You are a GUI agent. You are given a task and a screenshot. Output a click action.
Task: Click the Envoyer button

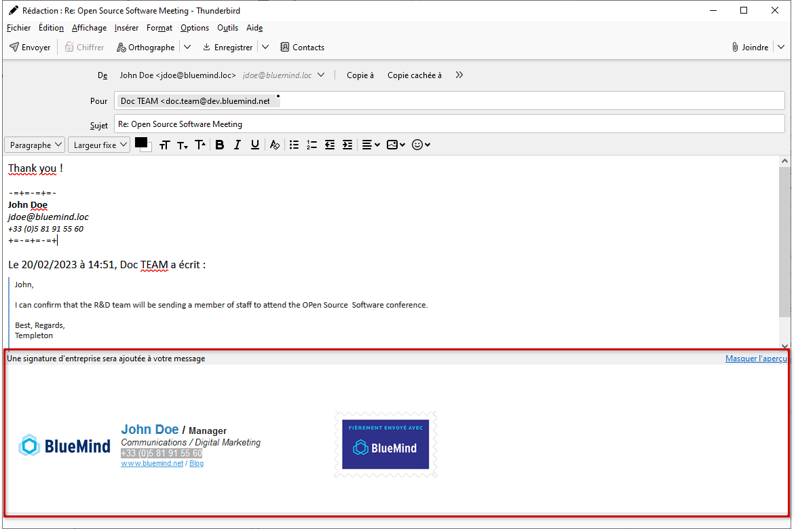click(31, 48)
